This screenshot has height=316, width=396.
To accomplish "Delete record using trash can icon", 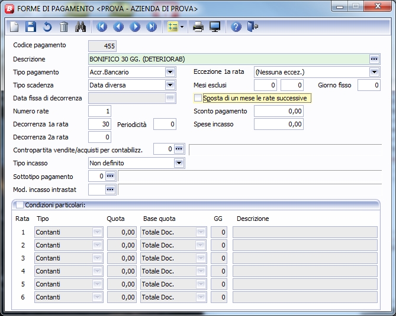I will coord(64,27).
